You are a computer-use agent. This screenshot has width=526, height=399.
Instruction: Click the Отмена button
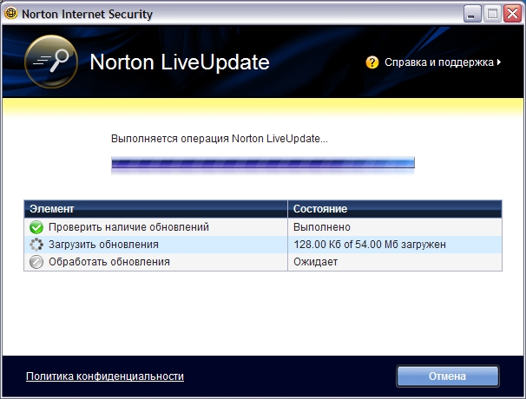coord(448,376)
